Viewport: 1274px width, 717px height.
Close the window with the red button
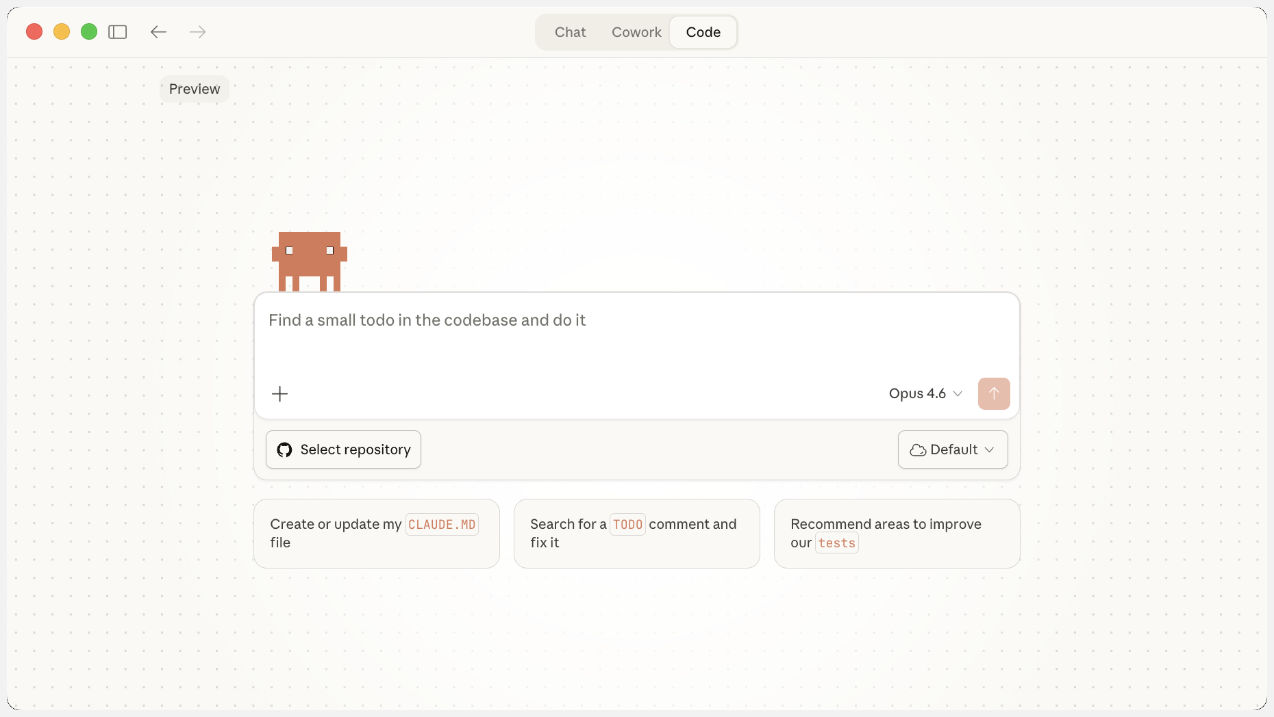coord(34,31)
